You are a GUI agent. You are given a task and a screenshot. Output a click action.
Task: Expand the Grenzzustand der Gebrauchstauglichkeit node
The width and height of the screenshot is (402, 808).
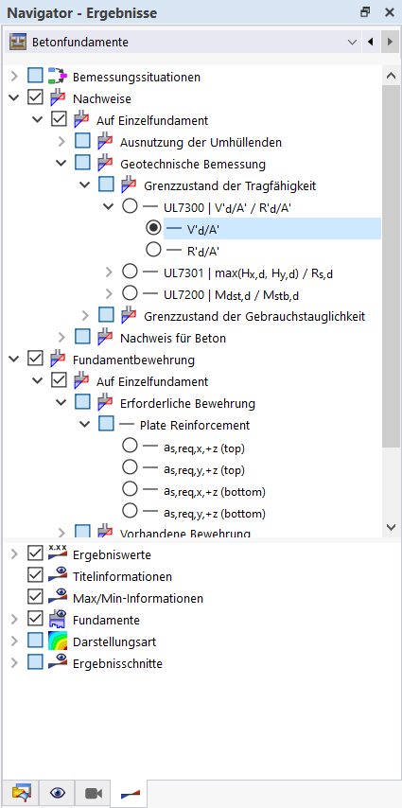85,315
